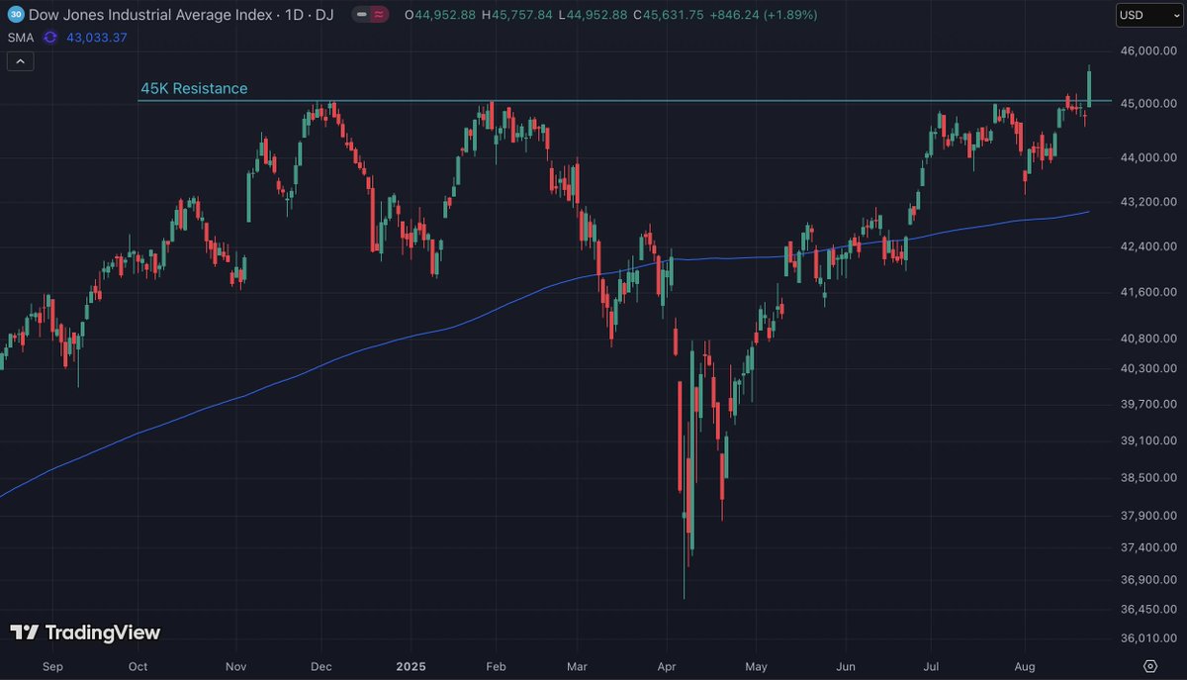The image size is (1187, 680).
Task: Select the 45K Resistance text label
Action: tap(194, 88)
